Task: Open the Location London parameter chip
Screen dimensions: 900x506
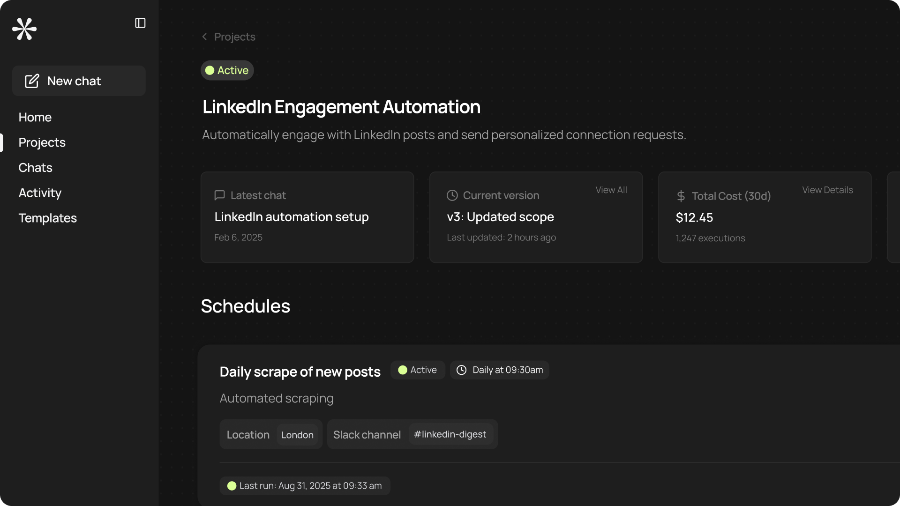Action: [297, 435]
